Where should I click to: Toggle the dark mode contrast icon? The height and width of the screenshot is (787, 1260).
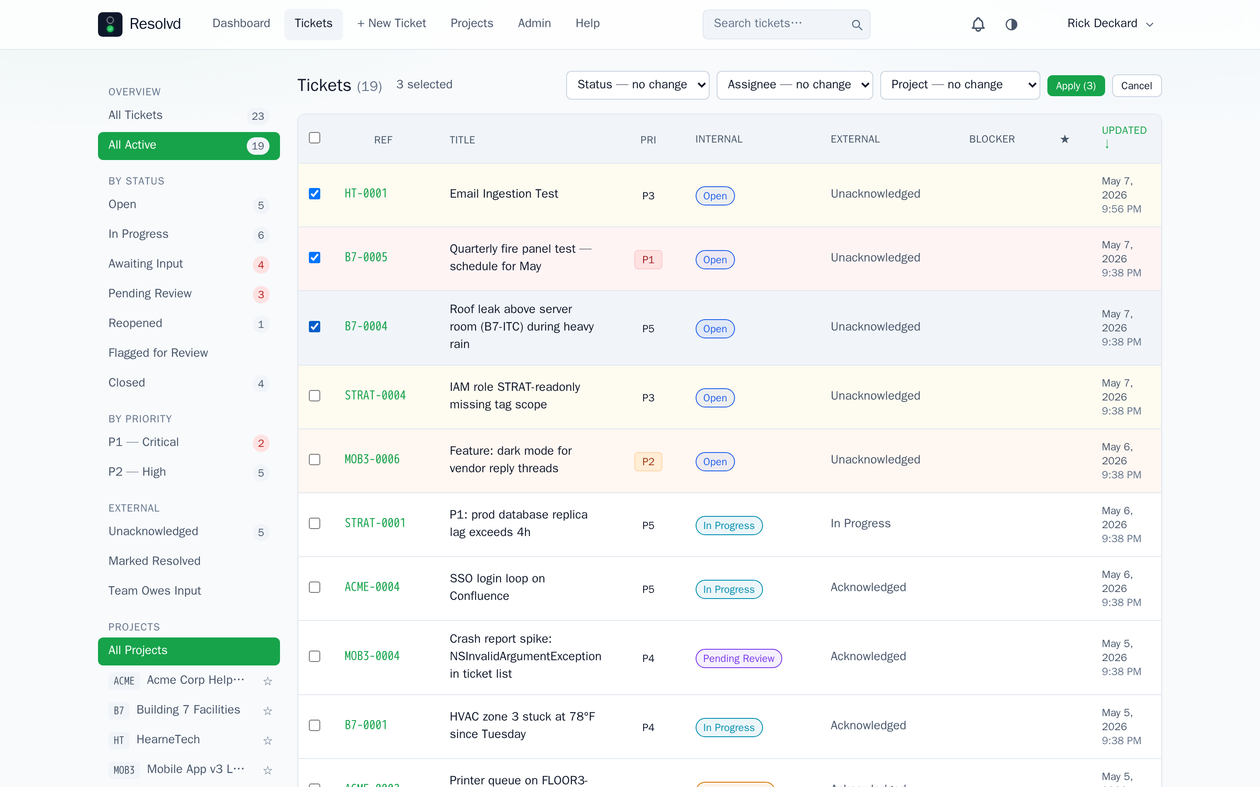[1011, 24]
